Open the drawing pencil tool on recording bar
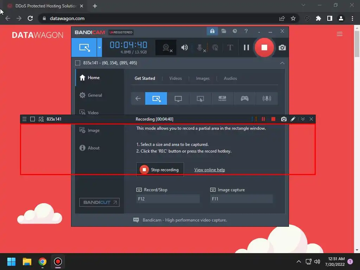 click(293, 119)
